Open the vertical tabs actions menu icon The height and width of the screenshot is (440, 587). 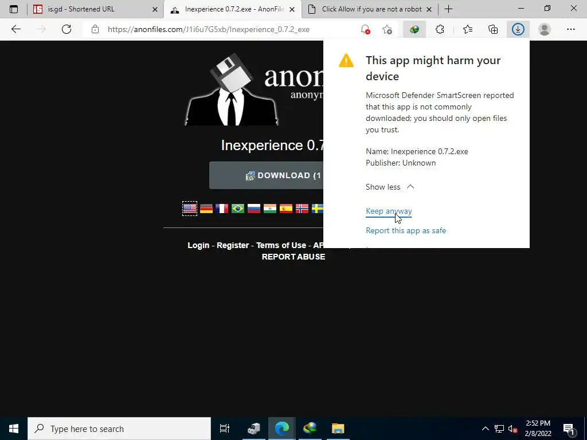point(14,9)
